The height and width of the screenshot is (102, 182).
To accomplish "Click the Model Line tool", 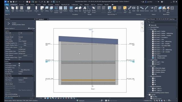I will pyautogui.click(x=89, y=9).
